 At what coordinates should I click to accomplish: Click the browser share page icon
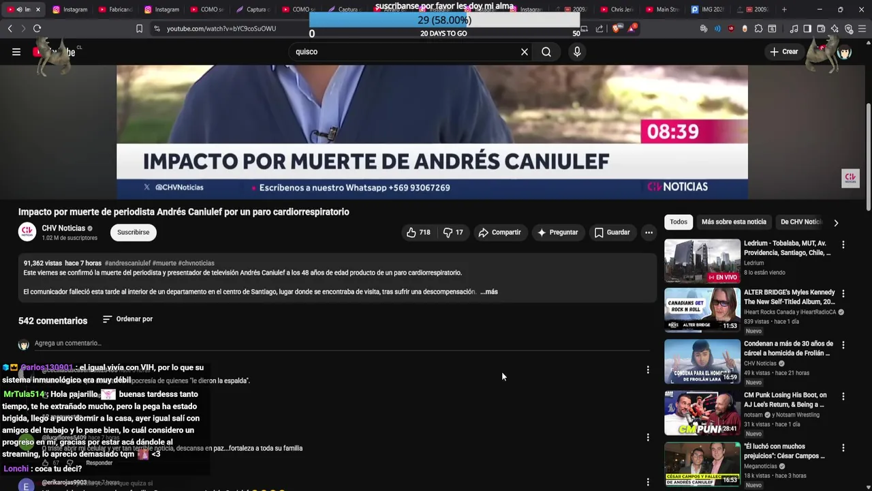pyautogui.click(x=599, y=29)
